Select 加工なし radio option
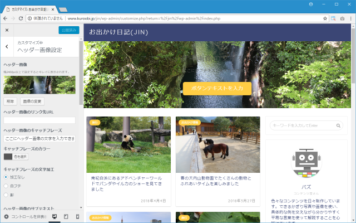Viewport: 356px width, 223px height. tap(6, 177)
